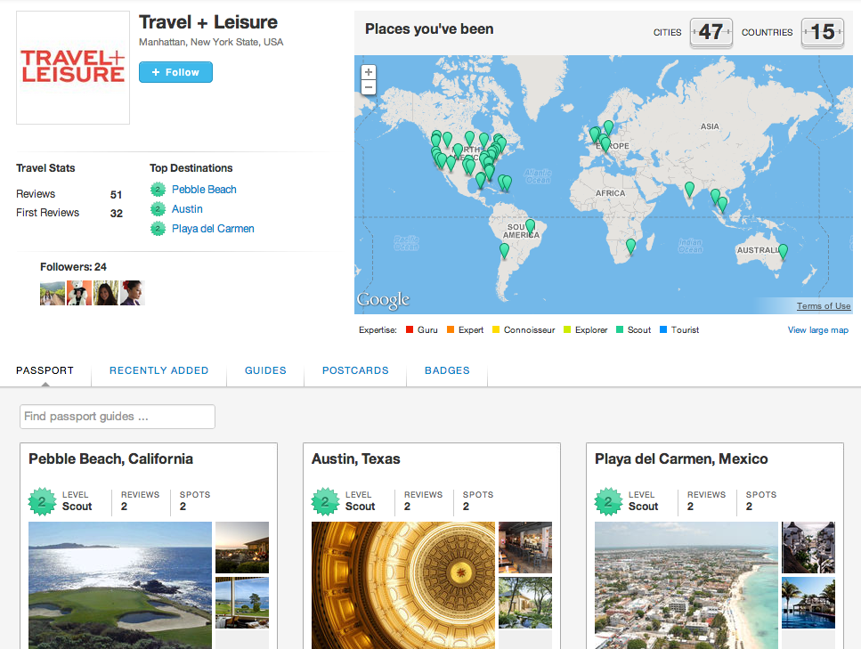Open the Pebble Beach golf course main photo
The image size is (861, 649).
[x=120, y=585]
